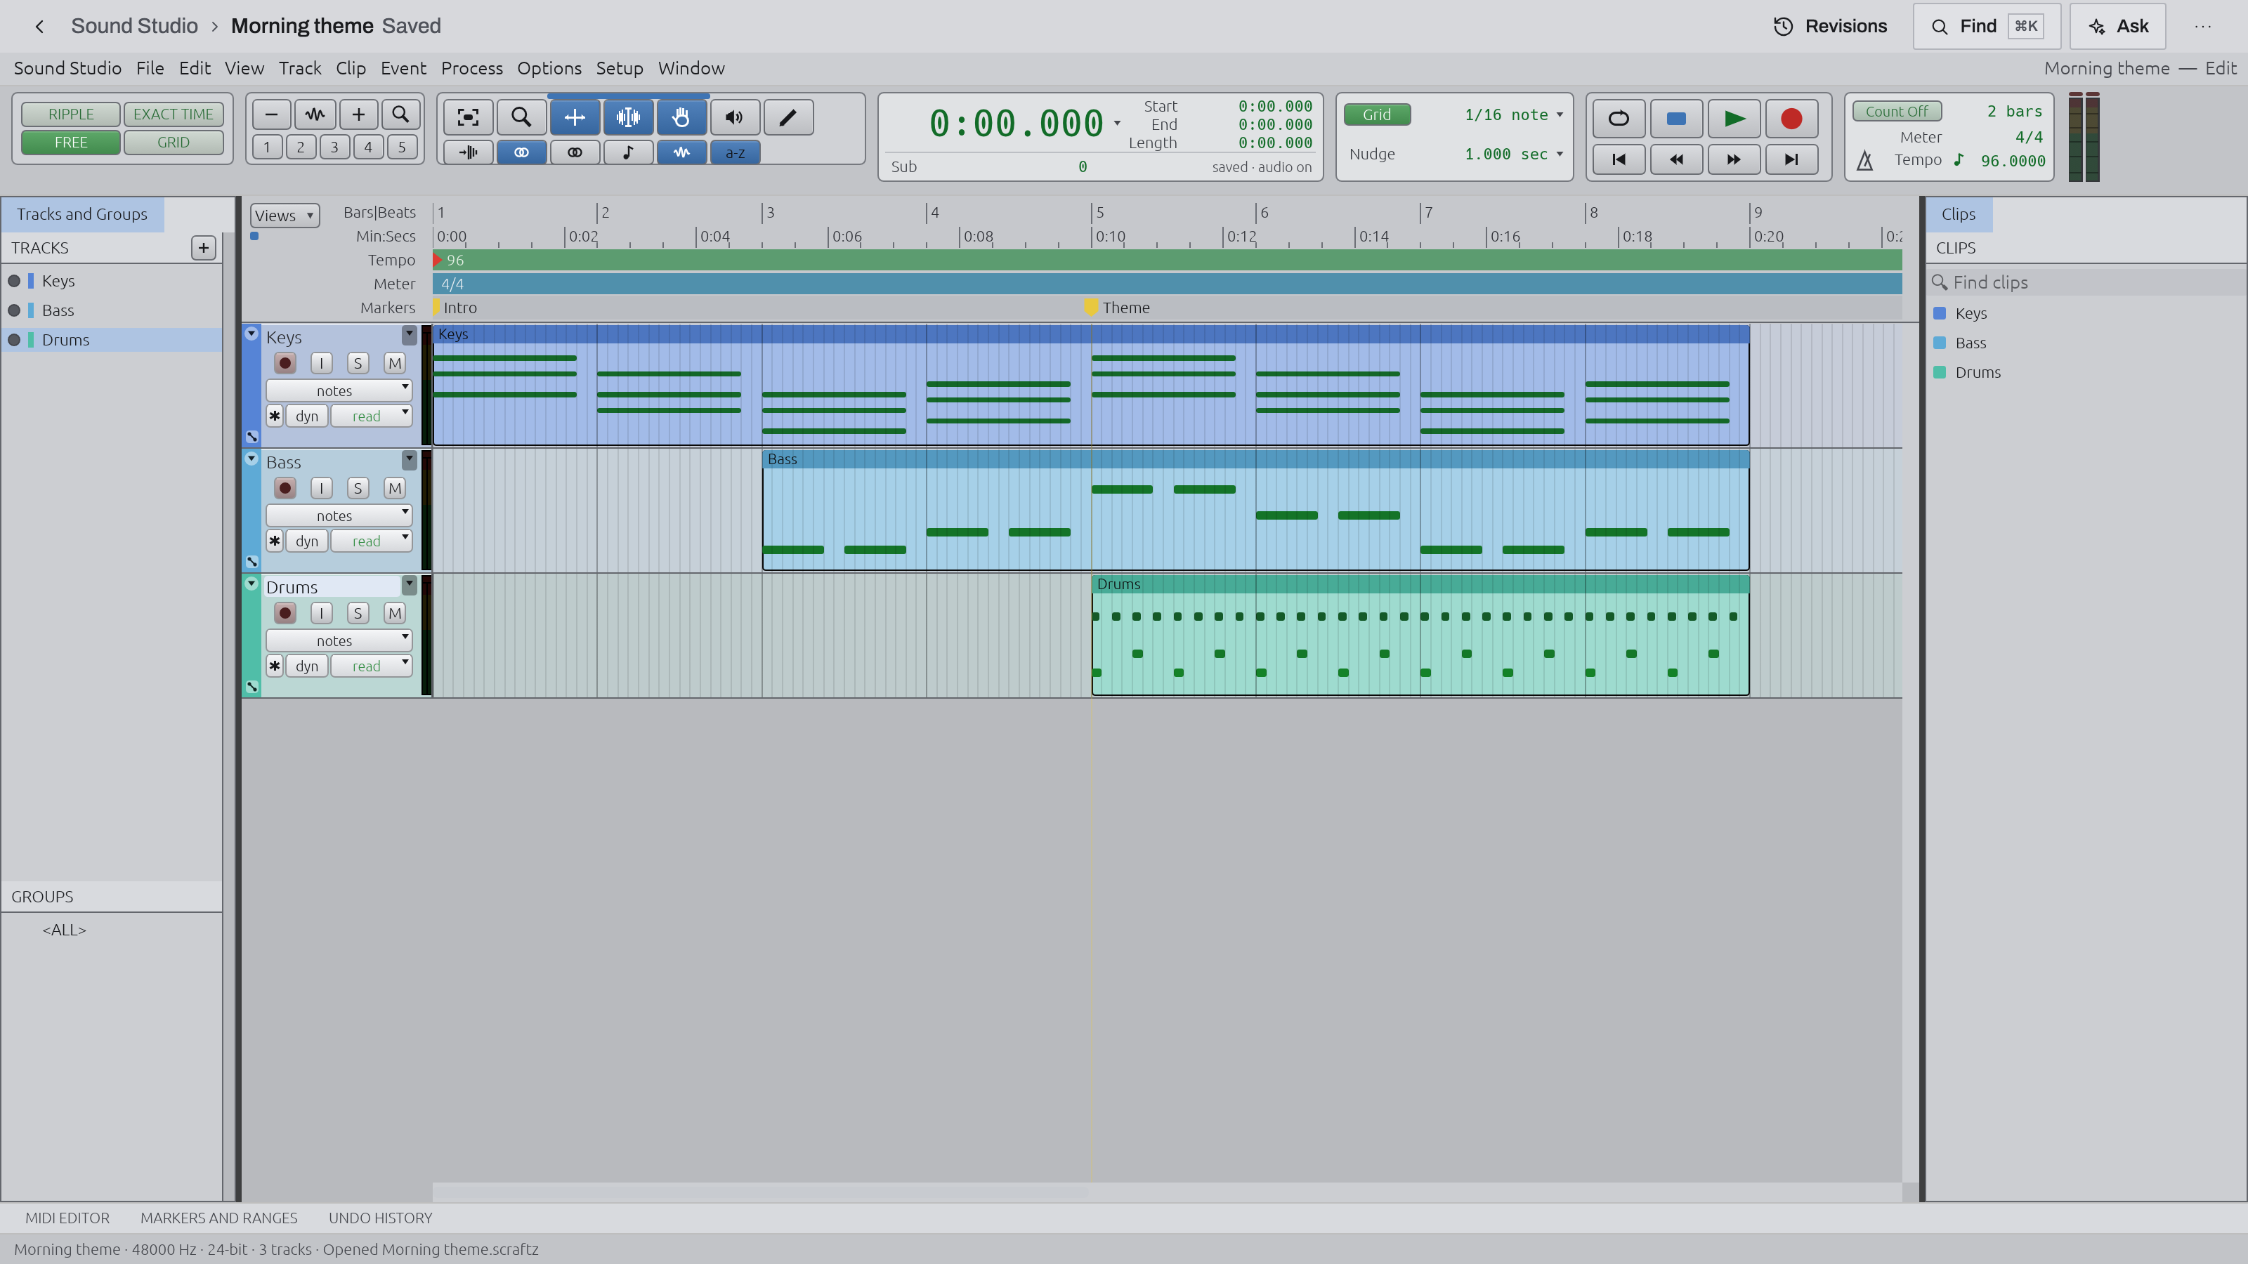Viewport: 2248px width, 1264px height.
Task: Select the Pencil tool
Action: coord(788,117)
